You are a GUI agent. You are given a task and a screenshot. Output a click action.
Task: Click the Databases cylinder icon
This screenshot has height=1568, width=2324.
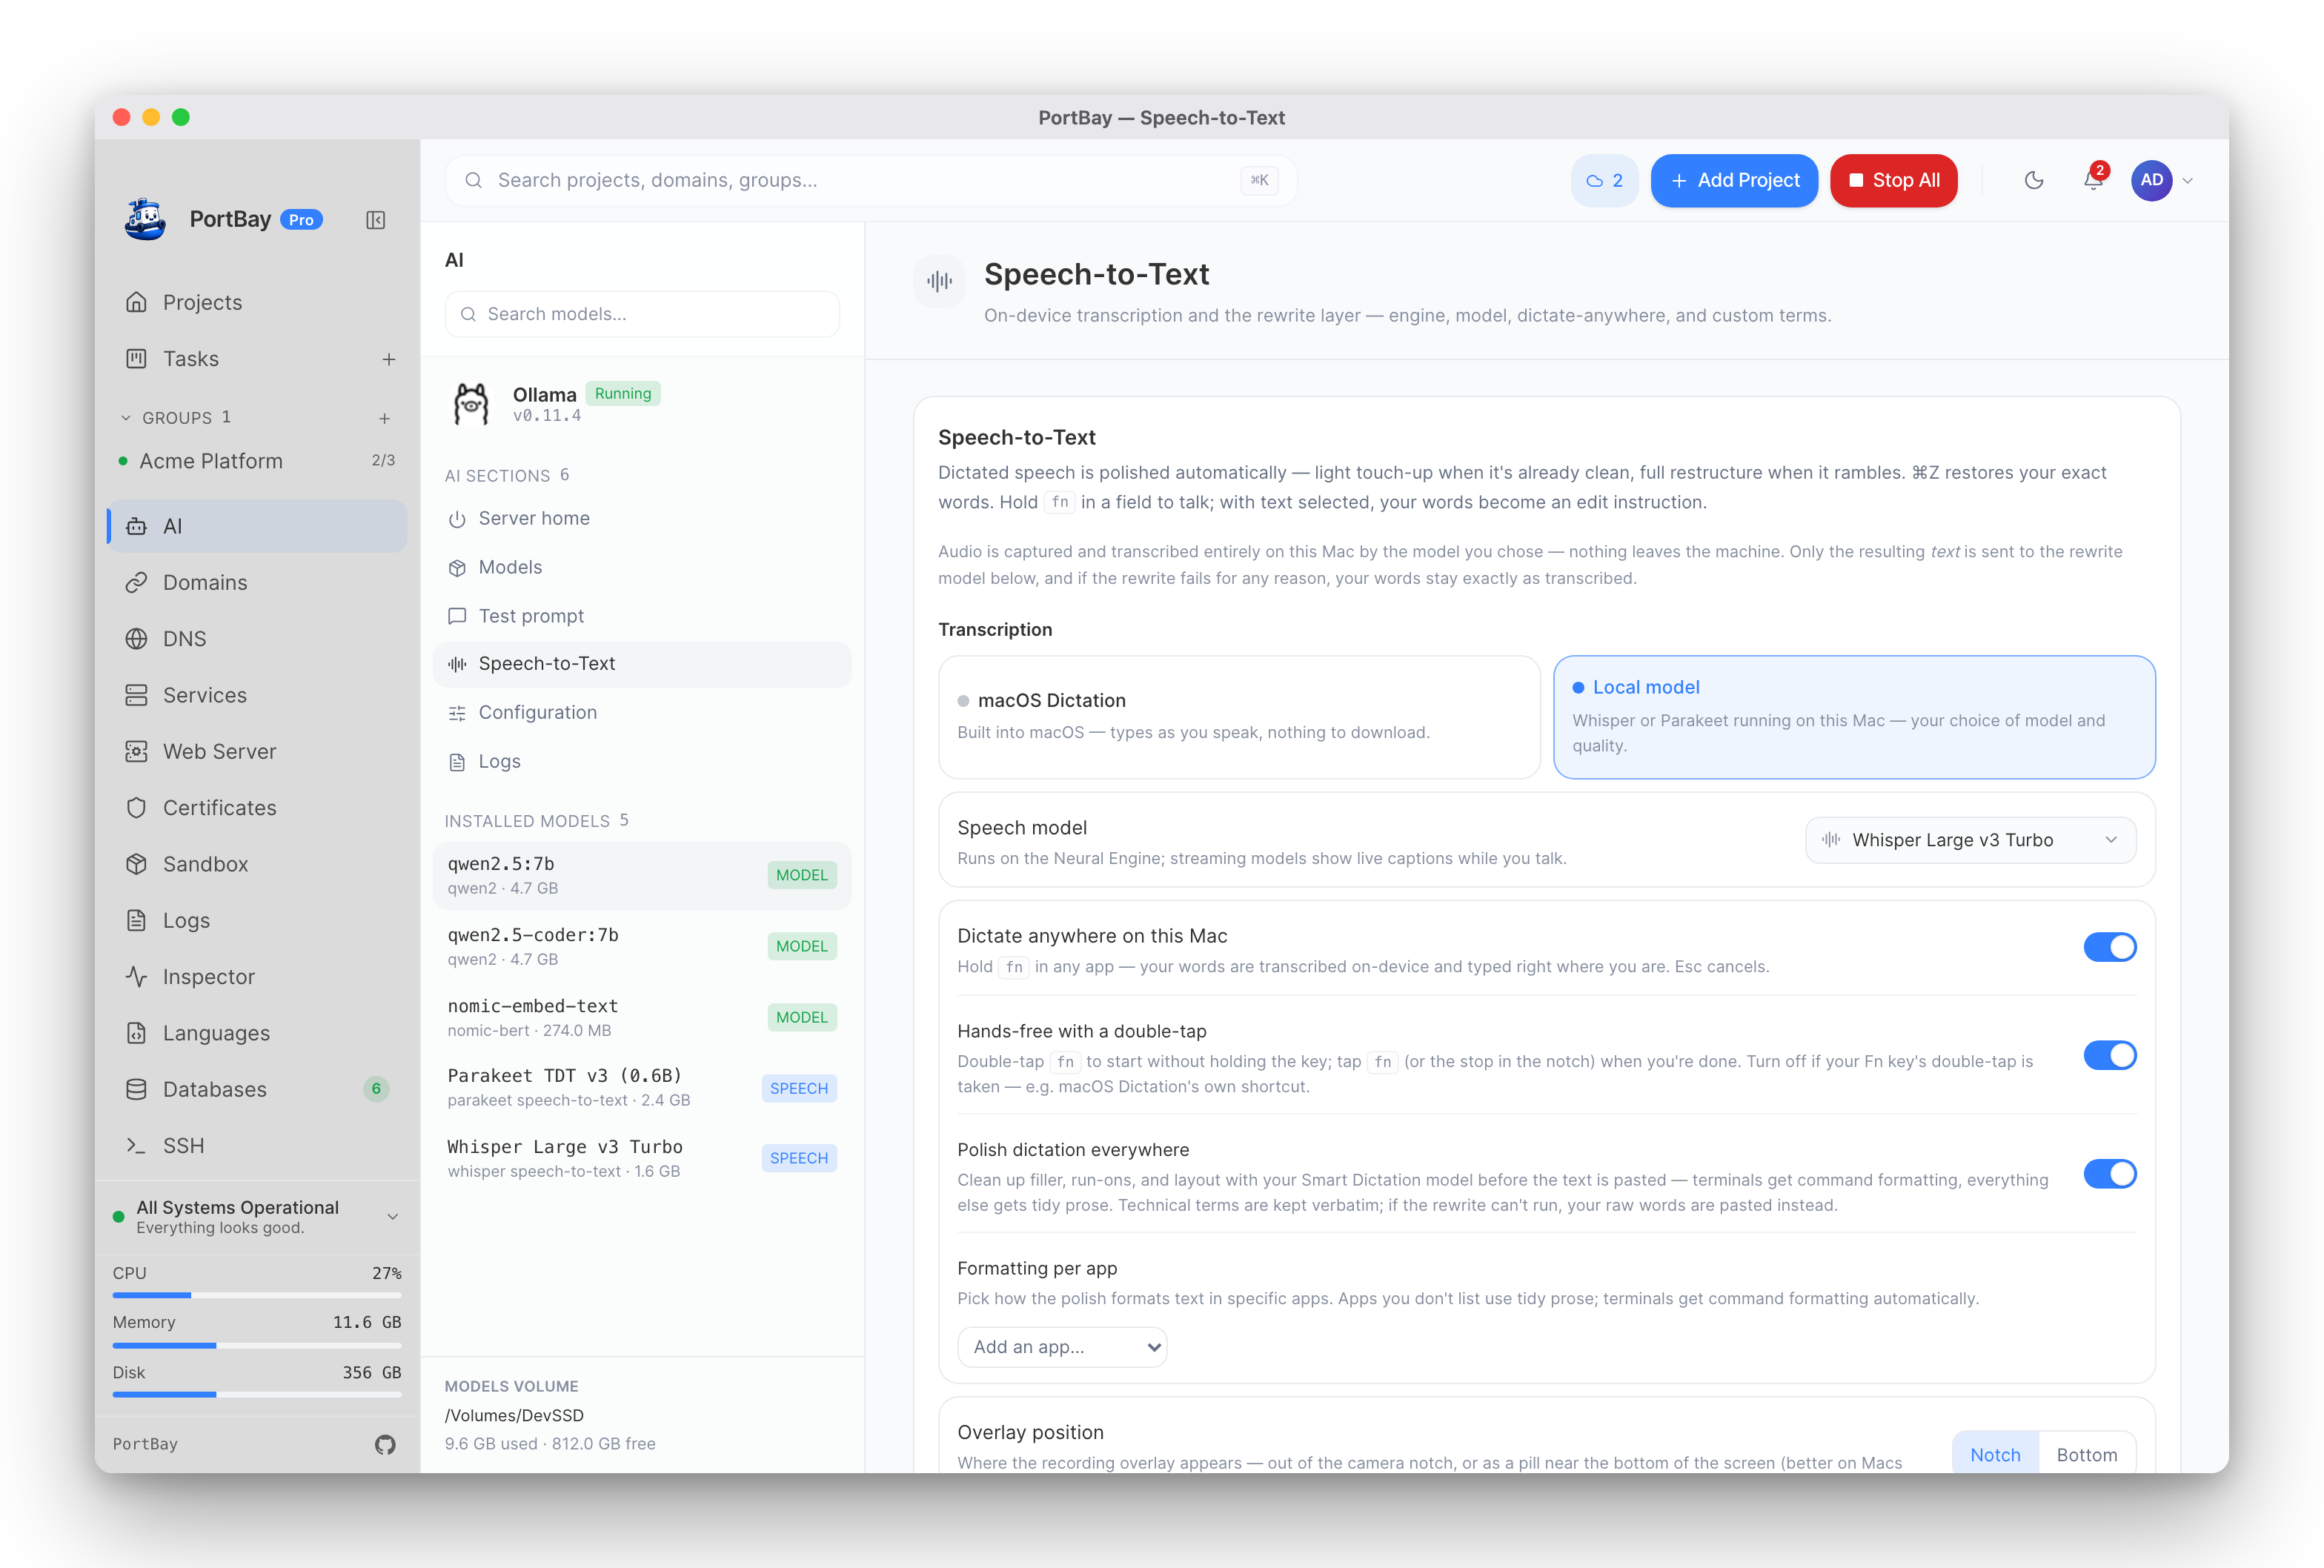click(x=137, y=1089)
